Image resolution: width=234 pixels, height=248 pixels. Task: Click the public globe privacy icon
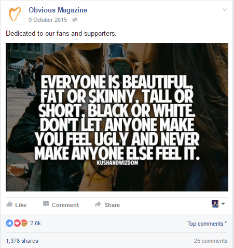pos(75,20)
